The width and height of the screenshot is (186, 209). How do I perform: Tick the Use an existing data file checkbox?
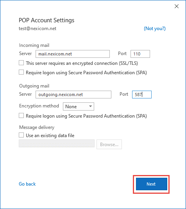click(21, 135)
